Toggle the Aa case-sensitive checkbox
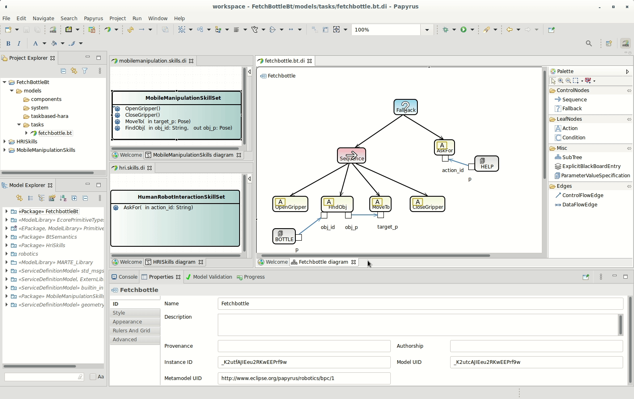 point(93,377)
